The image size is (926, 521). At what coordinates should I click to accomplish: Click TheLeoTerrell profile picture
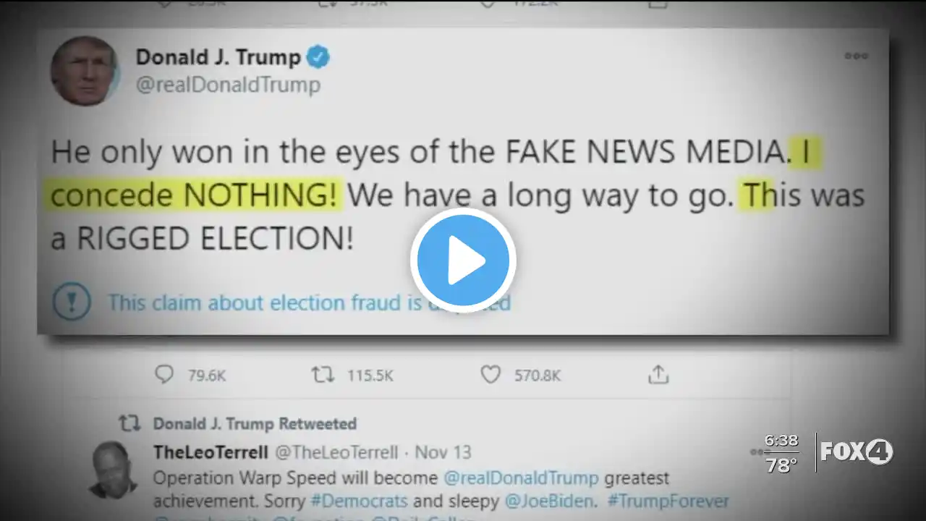click(114, 469)
